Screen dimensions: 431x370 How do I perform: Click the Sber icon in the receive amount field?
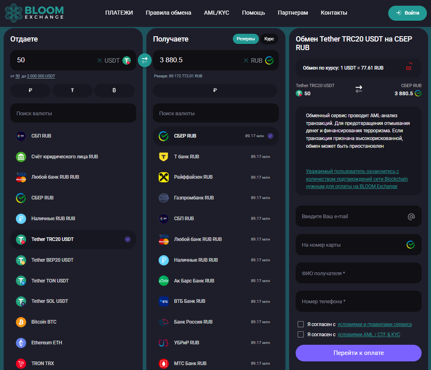(x=270, y=60)
